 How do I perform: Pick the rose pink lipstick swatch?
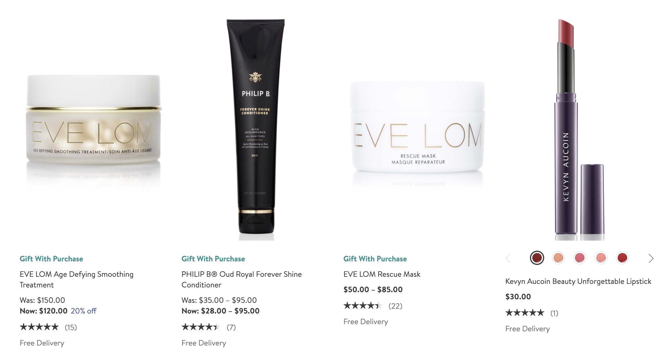point(580,258)
